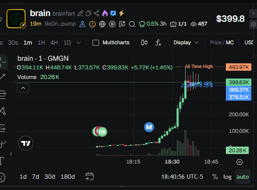
Task: Open the candlestick chart type icon
Action: tap(144, 43)
